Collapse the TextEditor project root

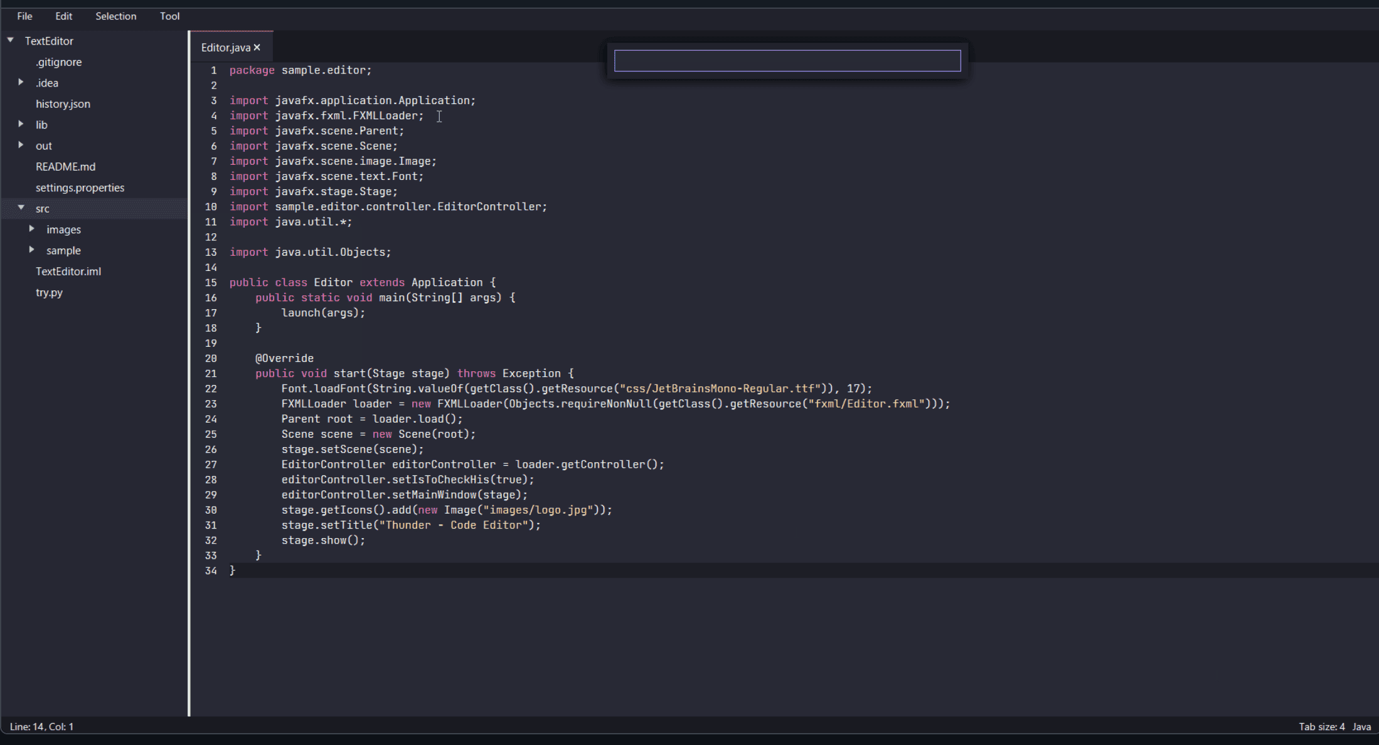[10, 40]
